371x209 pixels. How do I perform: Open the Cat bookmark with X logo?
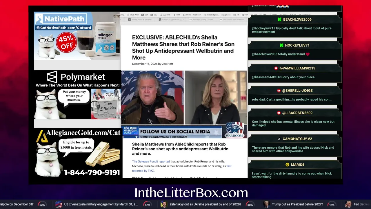click(145, 15)
